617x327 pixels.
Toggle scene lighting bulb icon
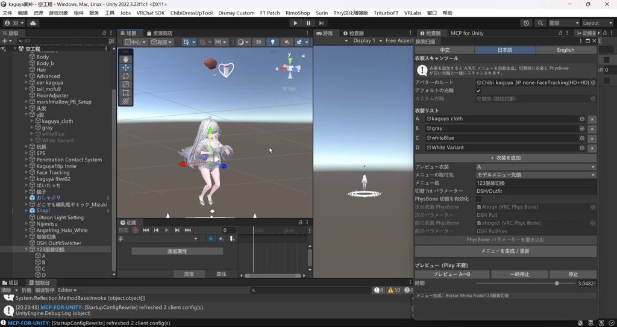tap(272, 42)
